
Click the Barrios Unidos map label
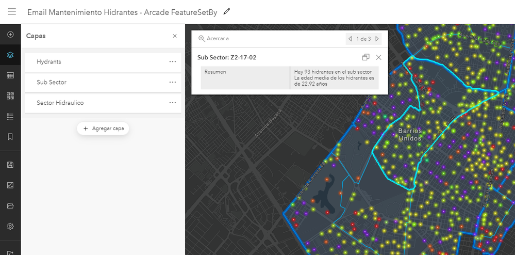pos(409,135)
